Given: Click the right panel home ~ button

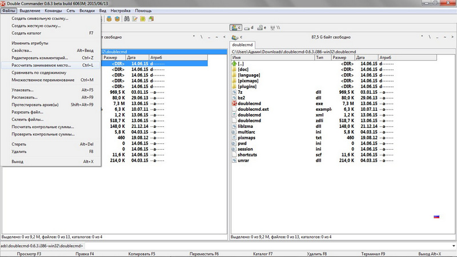Looking at the screenshot, I should (x=445, y=37).
